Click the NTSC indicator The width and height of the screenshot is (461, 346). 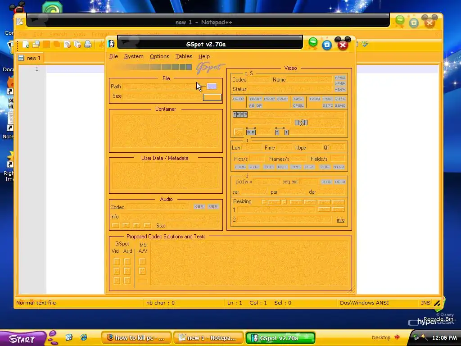[x=339, y=167]
